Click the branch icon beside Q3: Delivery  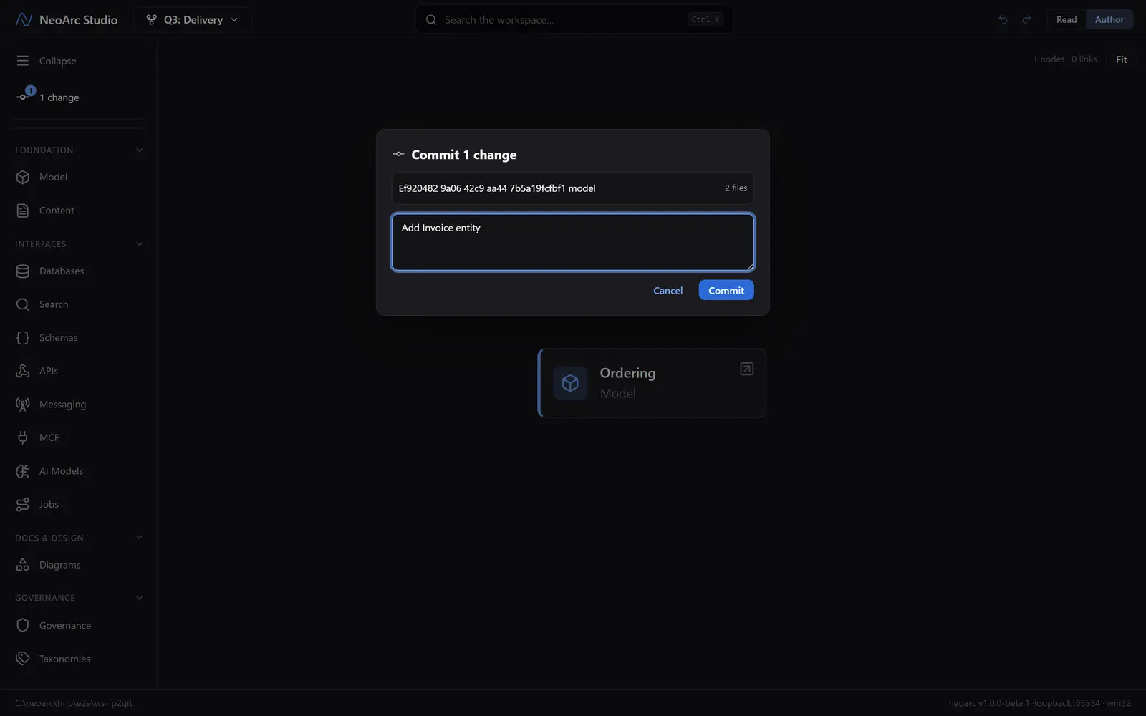tap(151, 20)
